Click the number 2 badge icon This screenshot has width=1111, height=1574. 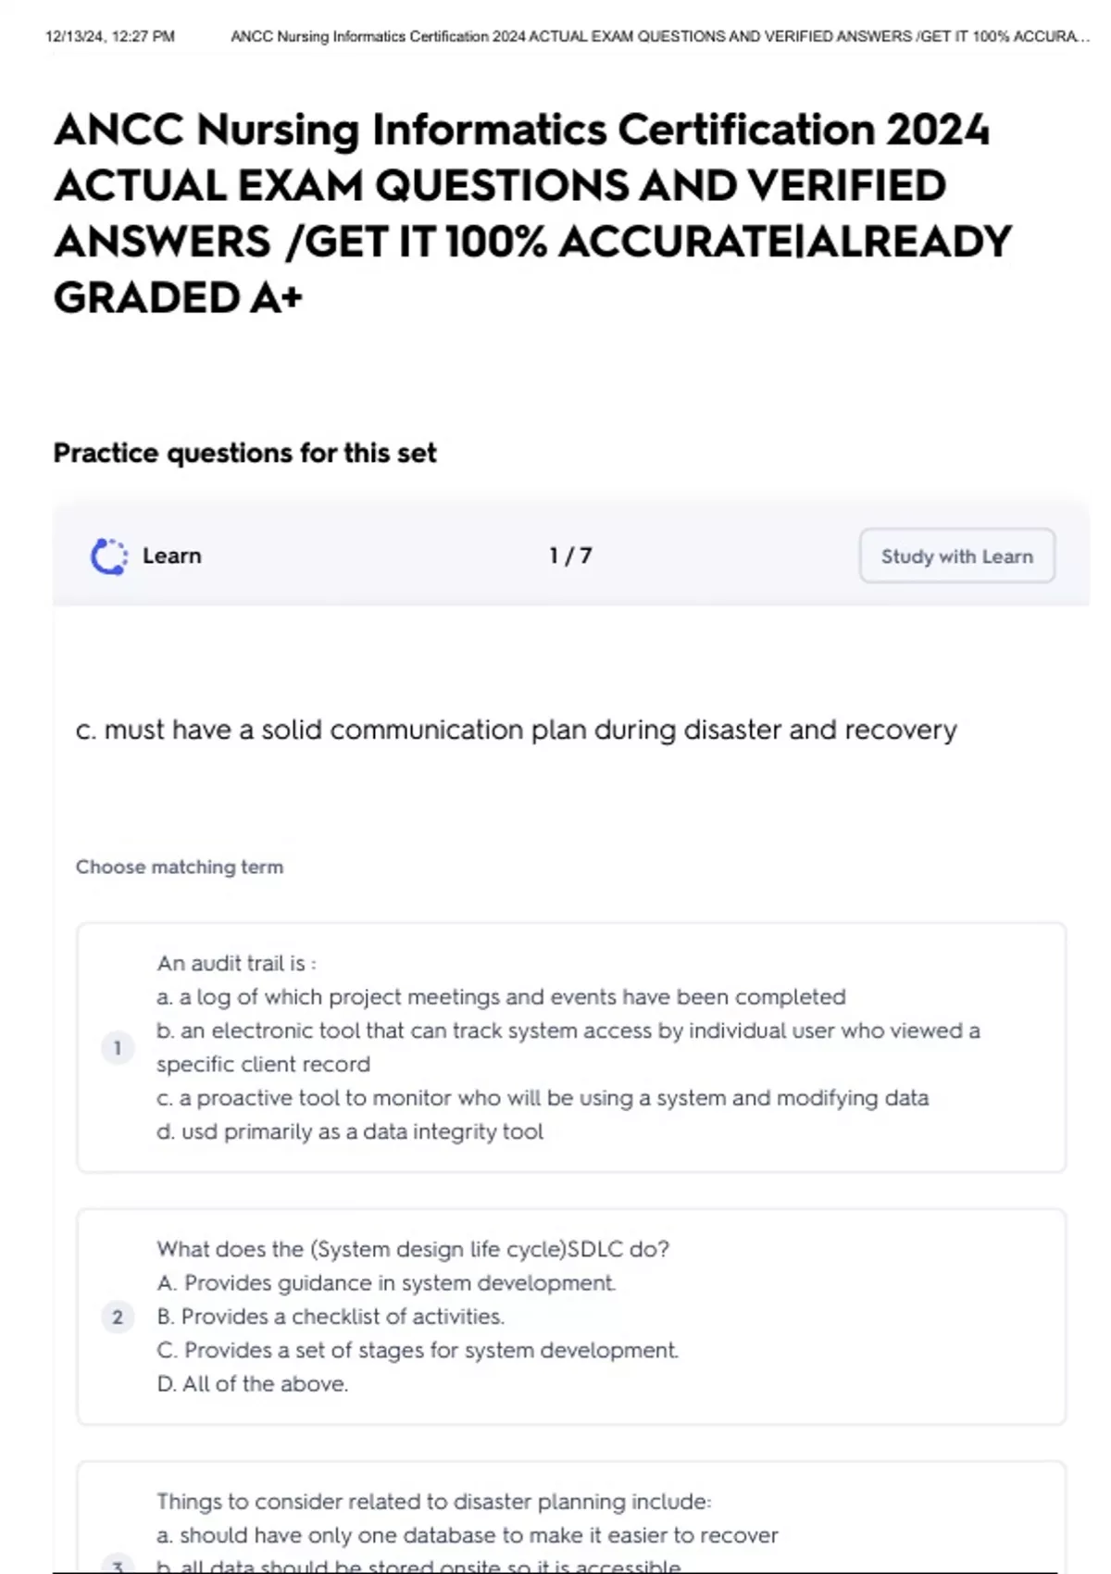[118, 1317]
